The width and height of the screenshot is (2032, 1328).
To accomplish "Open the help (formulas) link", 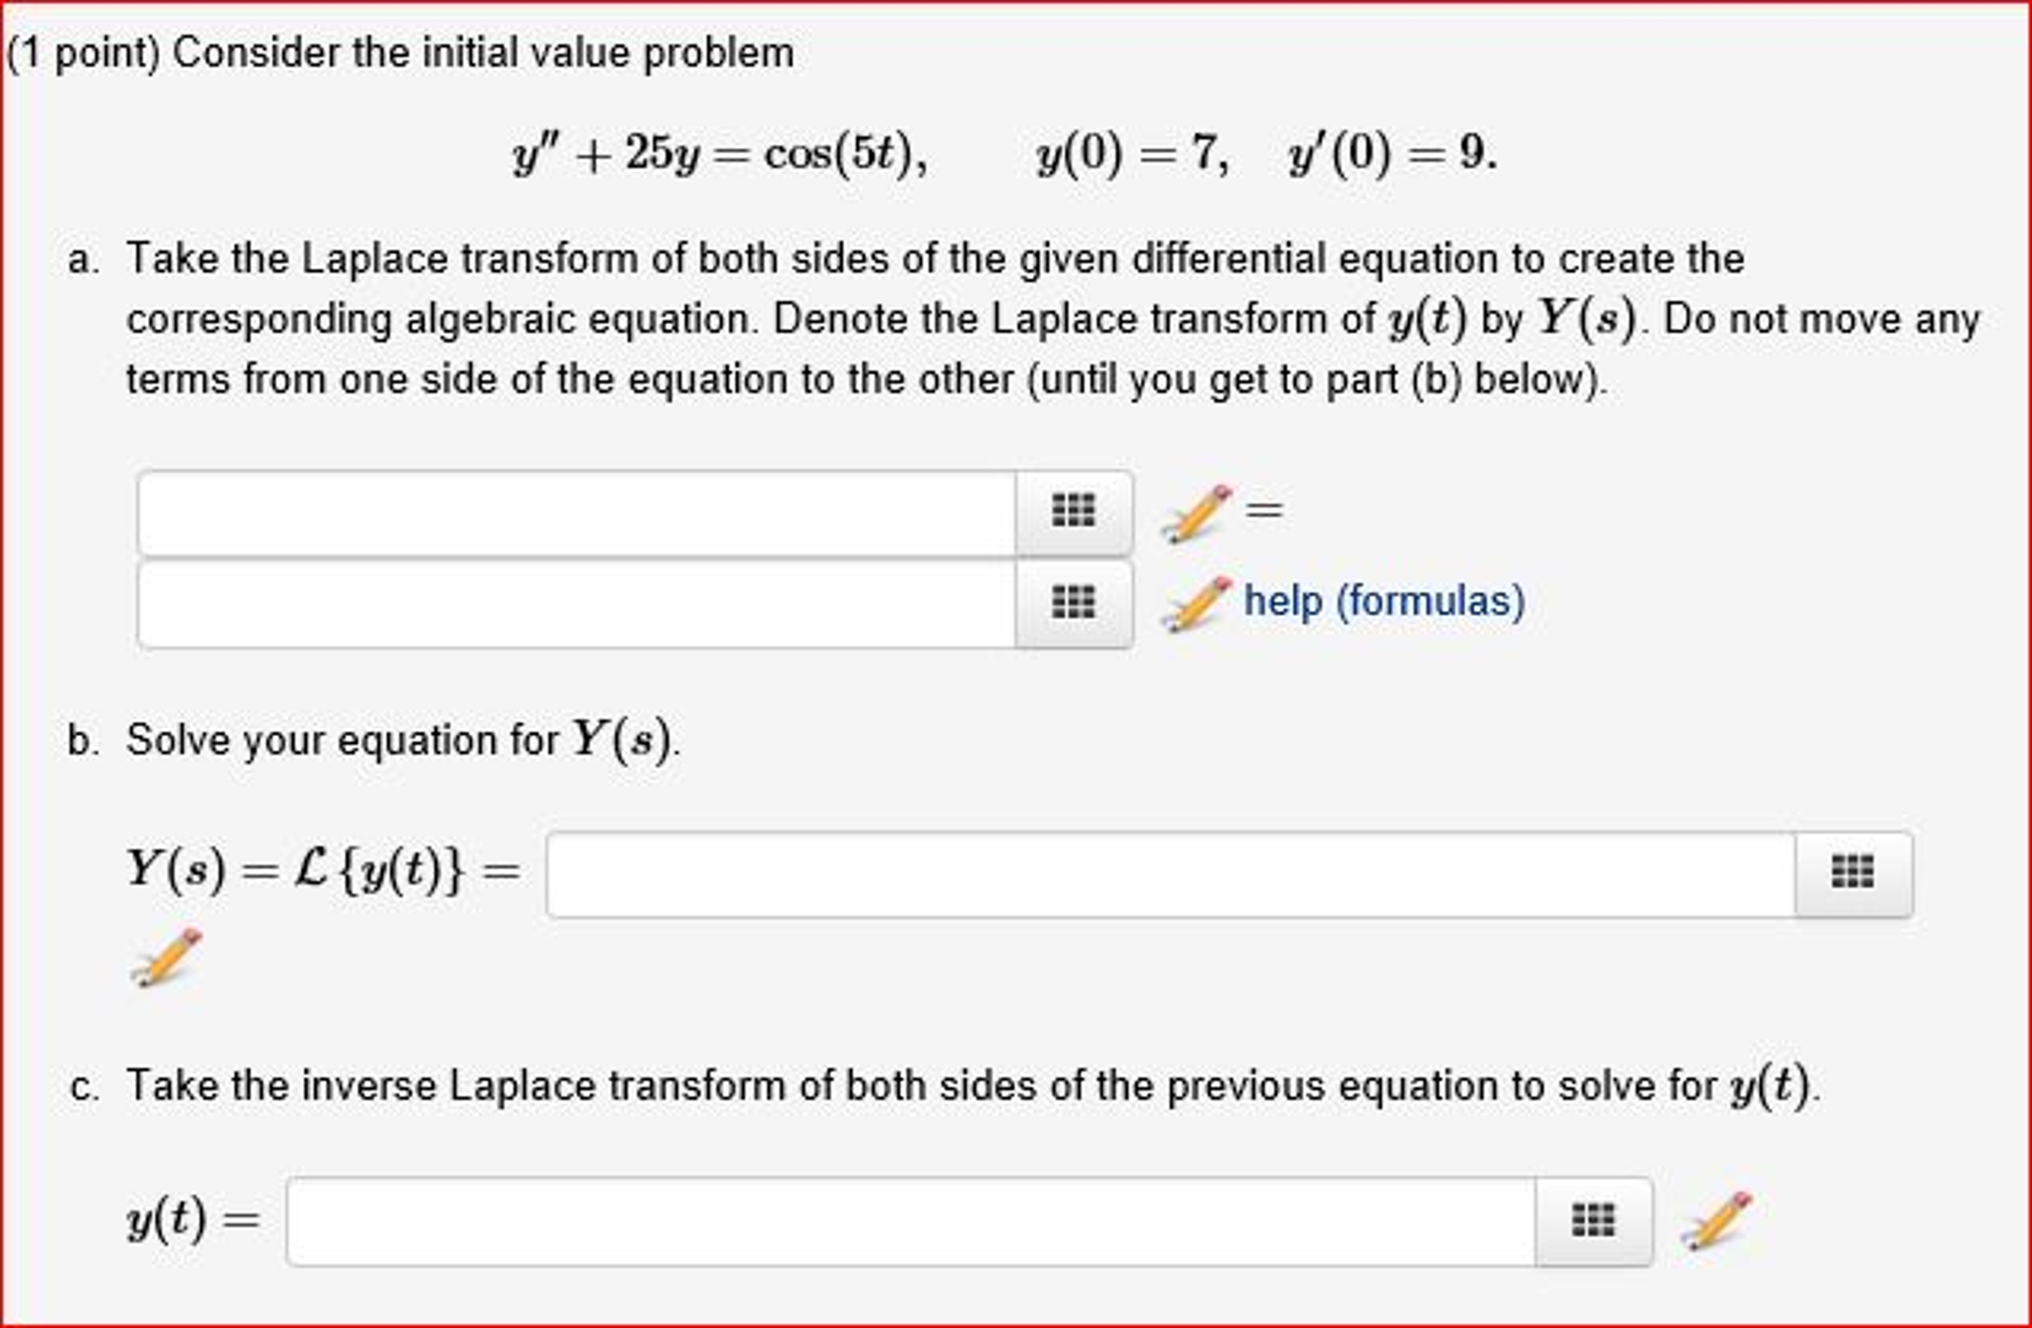I will [1379, 600].
